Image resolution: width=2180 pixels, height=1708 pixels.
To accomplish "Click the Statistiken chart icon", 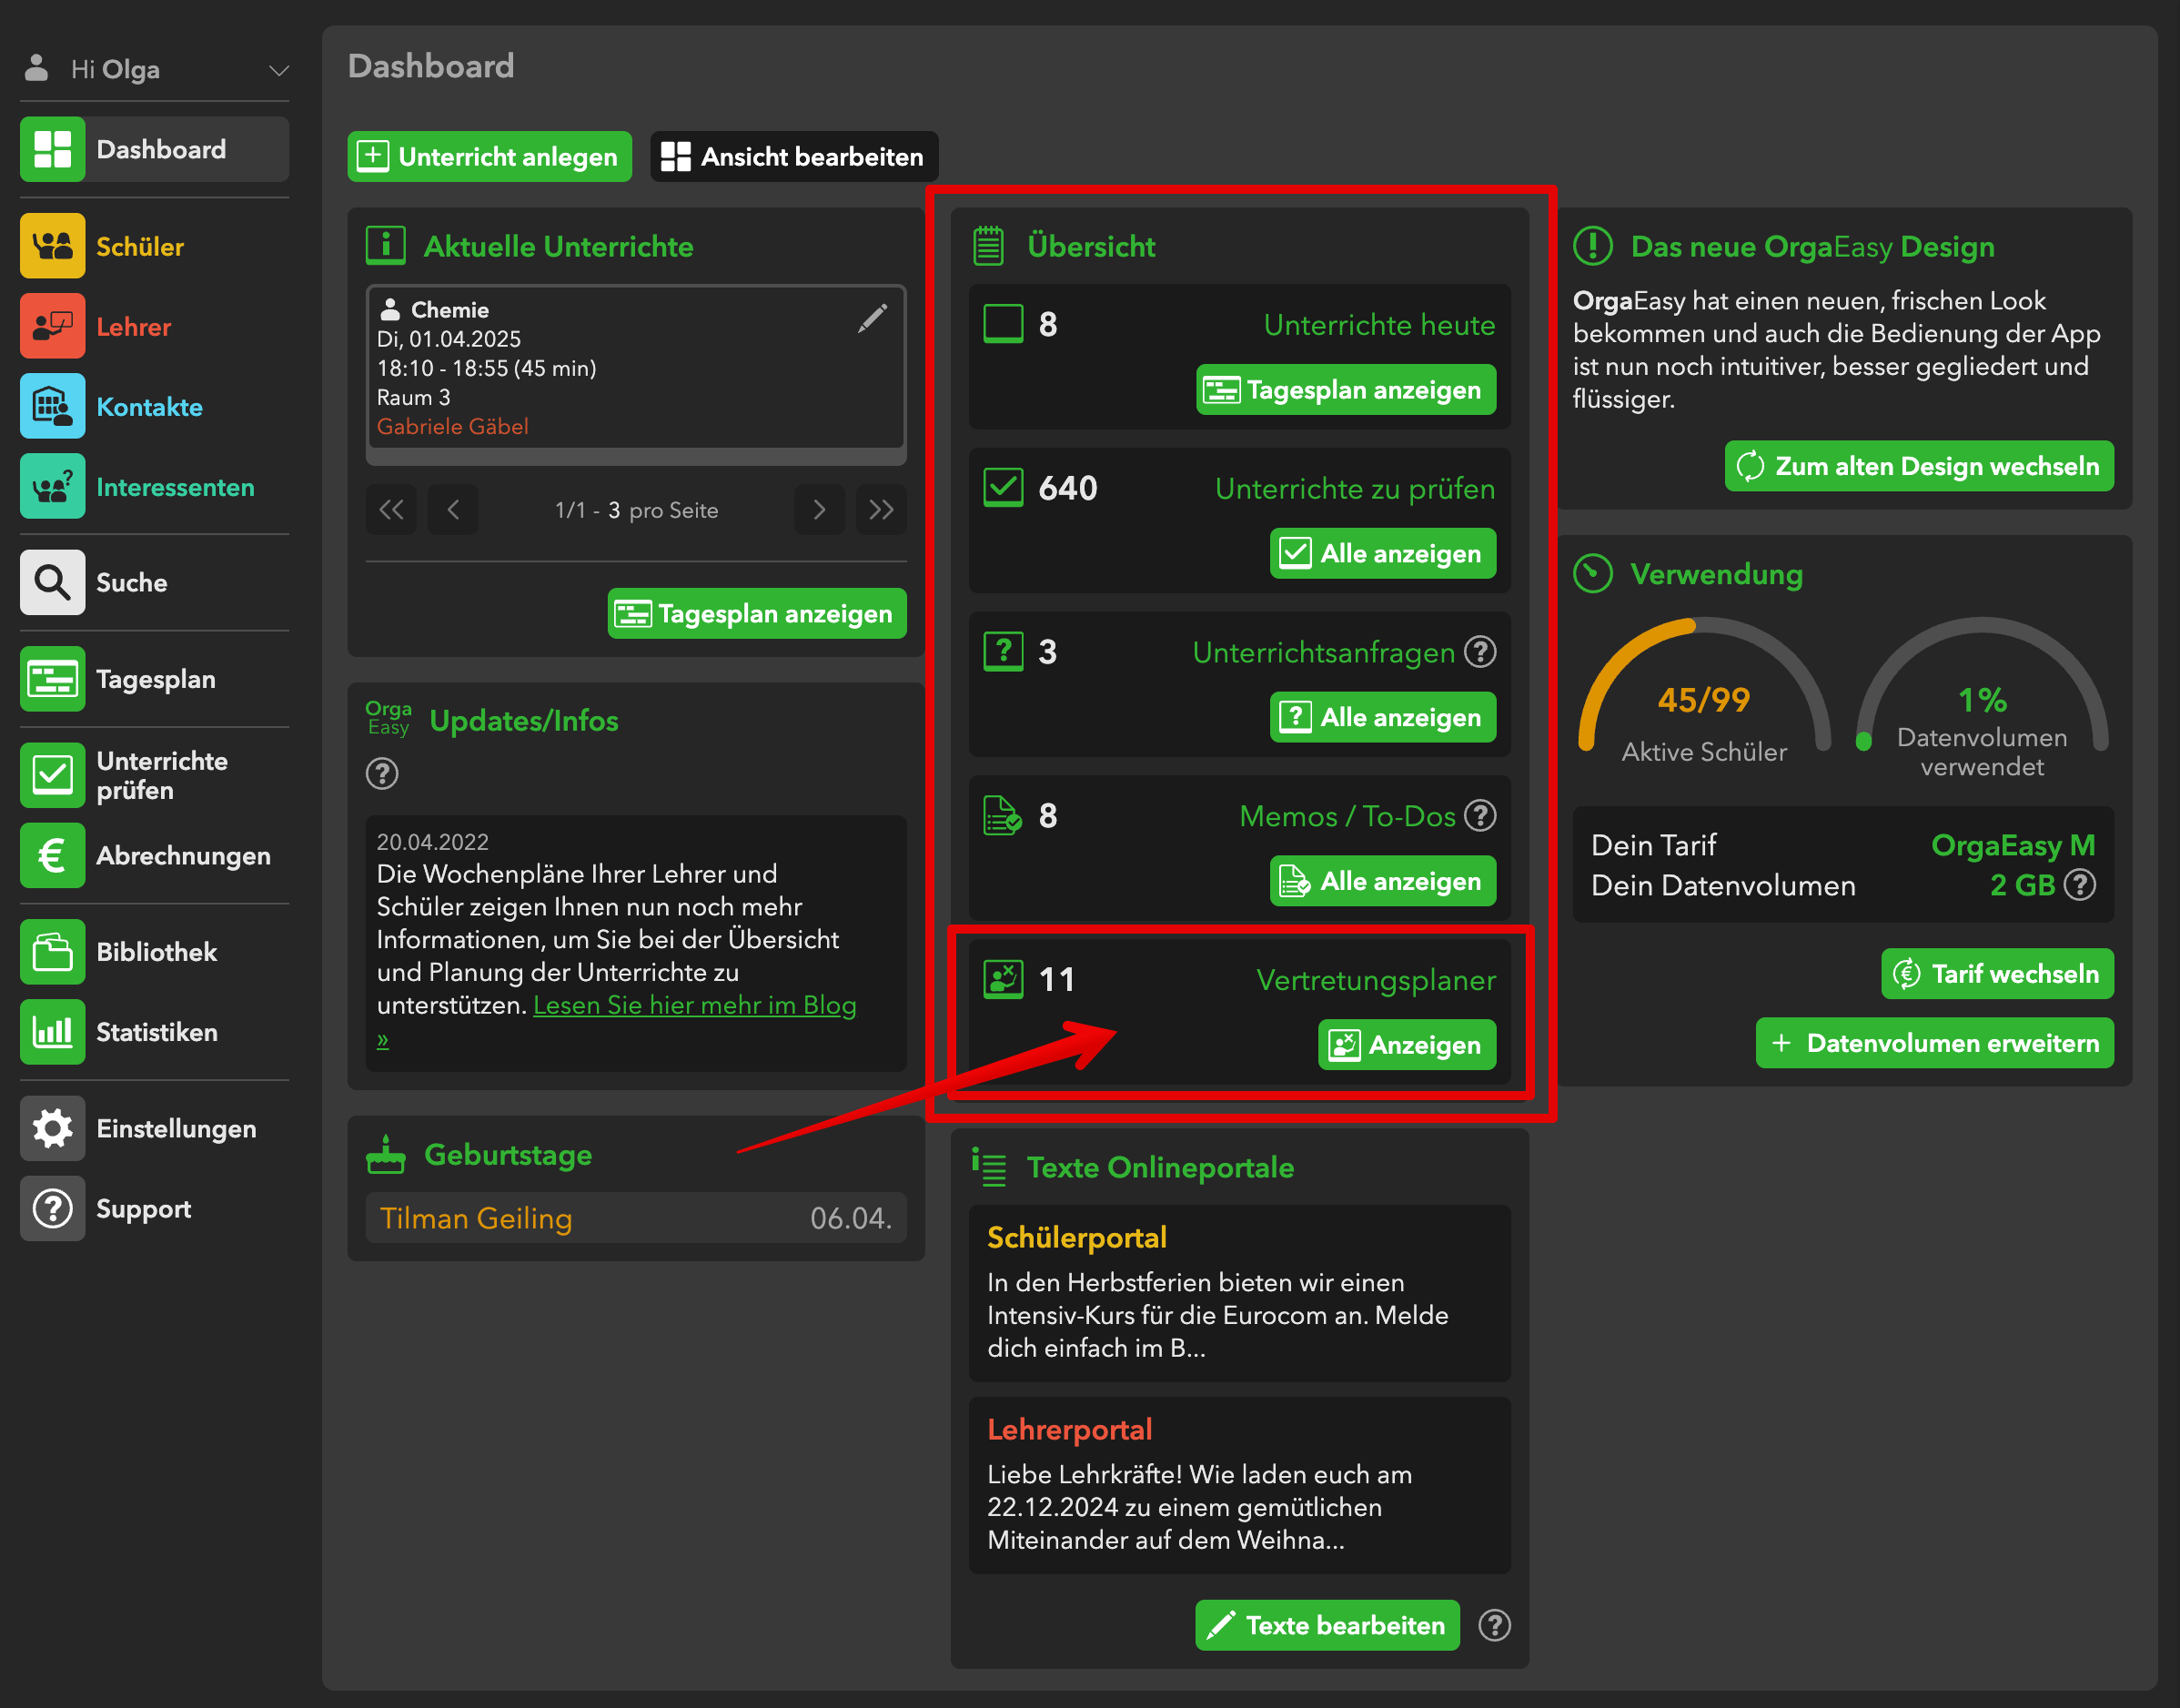I will [52, 1031].
